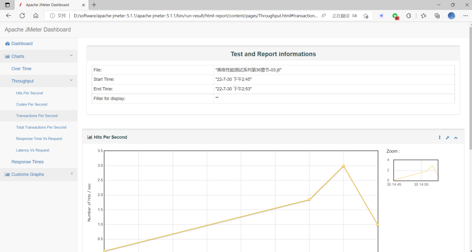Click the jtl file name value cell
The height and width of the screenshot is (252, 472).
point(334,70)
